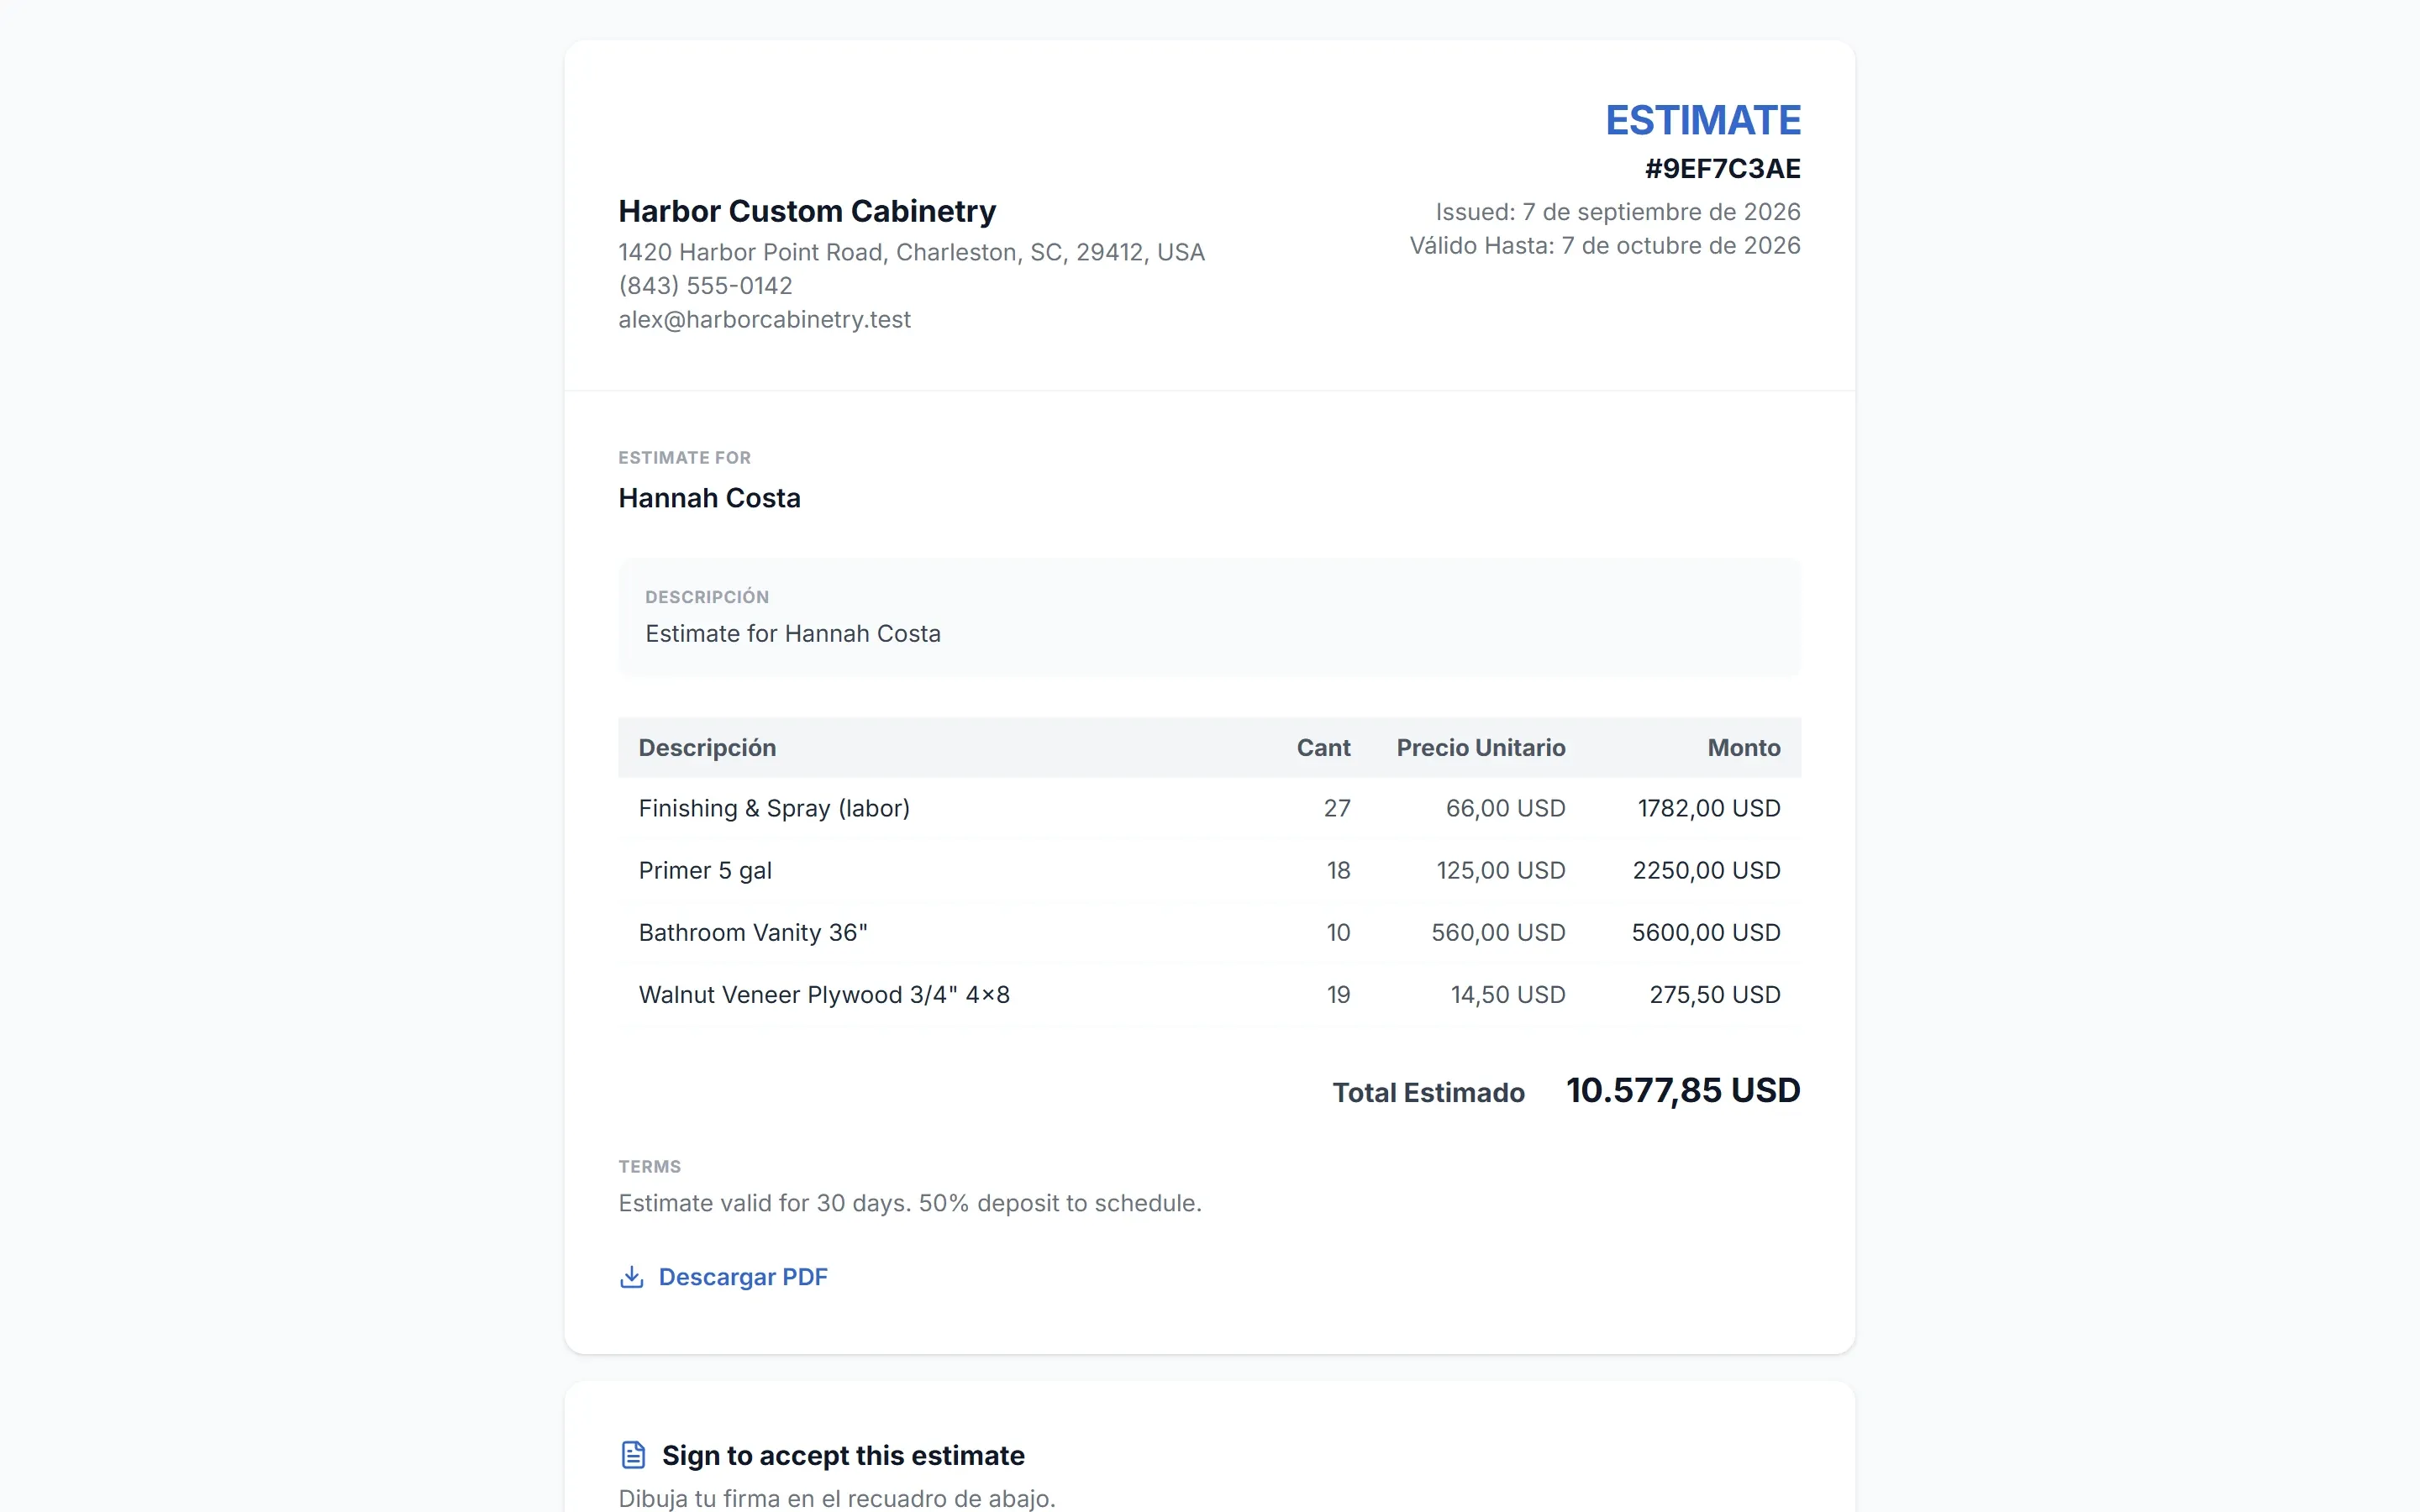Click unit price 14,50 USD
The image size is (2420, 1512).
[x=1508, y=995]
